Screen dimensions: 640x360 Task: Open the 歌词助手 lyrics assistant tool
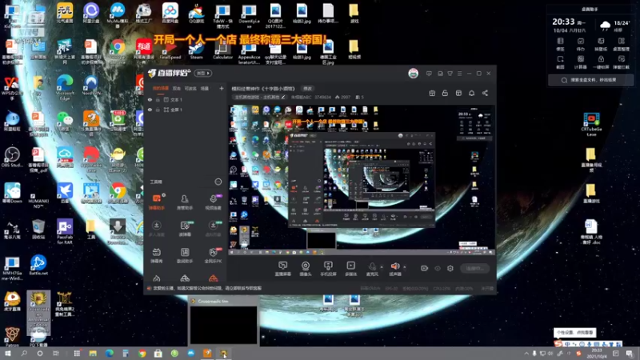pos(185,255)
